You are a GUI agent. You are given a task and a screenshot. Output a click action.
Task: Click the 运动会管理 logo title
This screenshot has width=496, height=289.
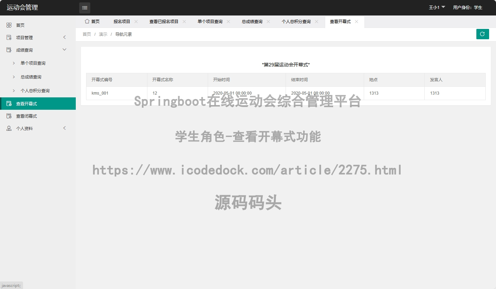22,8
